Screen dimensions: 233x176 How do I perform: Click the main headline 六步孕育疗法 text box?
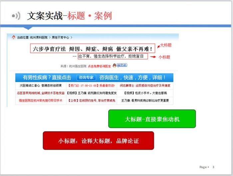(x=93, y=49)
